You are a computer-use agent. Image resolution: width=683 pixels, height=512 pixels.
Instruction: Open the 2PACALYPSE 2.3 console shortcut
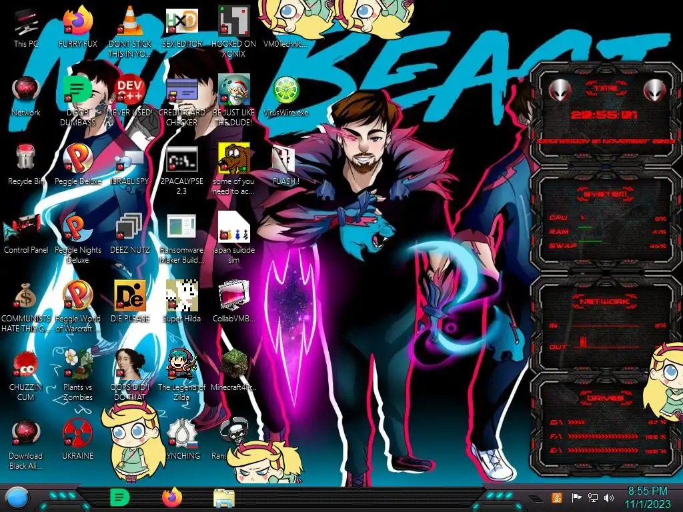[181, 170]
